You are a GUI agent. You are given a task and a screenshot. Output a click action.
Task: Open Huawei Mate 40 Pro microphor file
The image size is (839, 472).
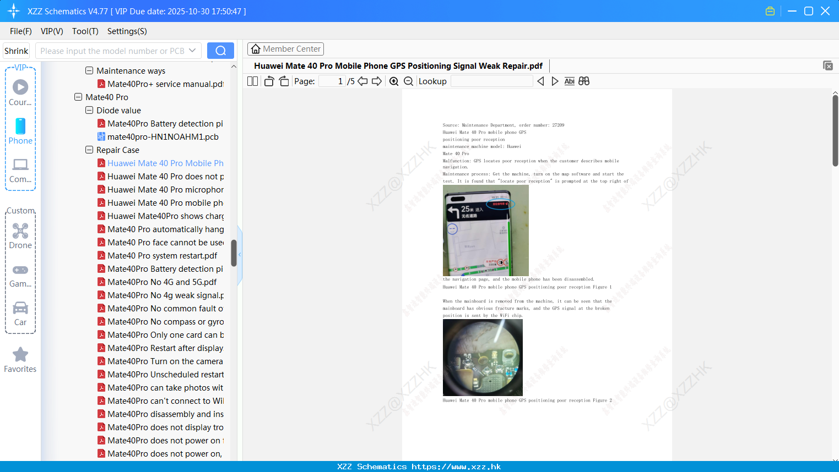tap(160, 189)
